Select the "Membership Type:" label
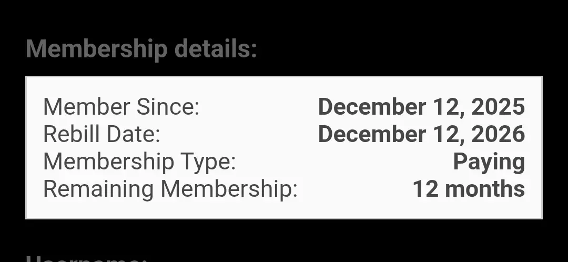The width and height of the screenshot is (568, 262). (139, 162)
